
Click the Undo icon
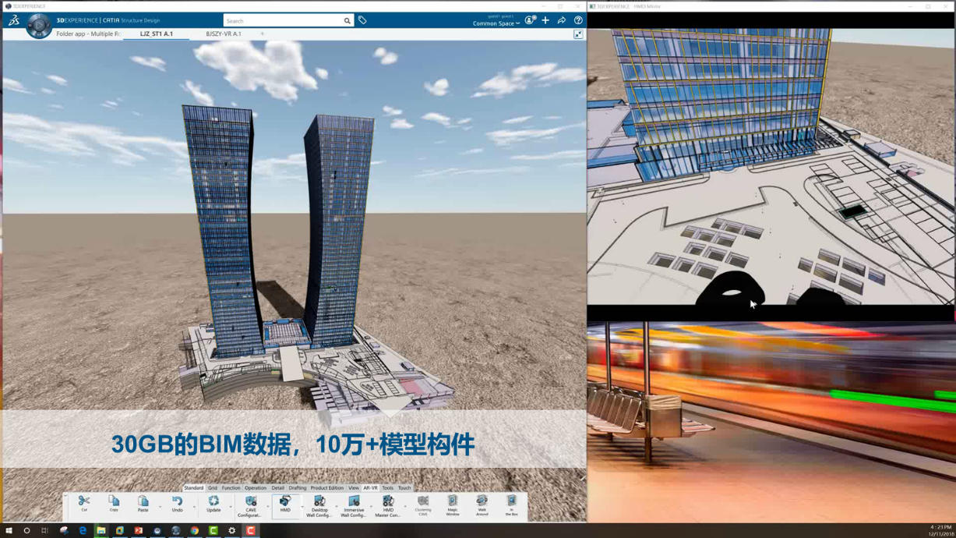pos(177,504)
